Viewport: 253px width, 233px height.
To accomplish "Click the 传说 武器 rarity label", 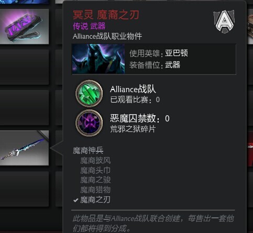I will click(x=89, y=26).
